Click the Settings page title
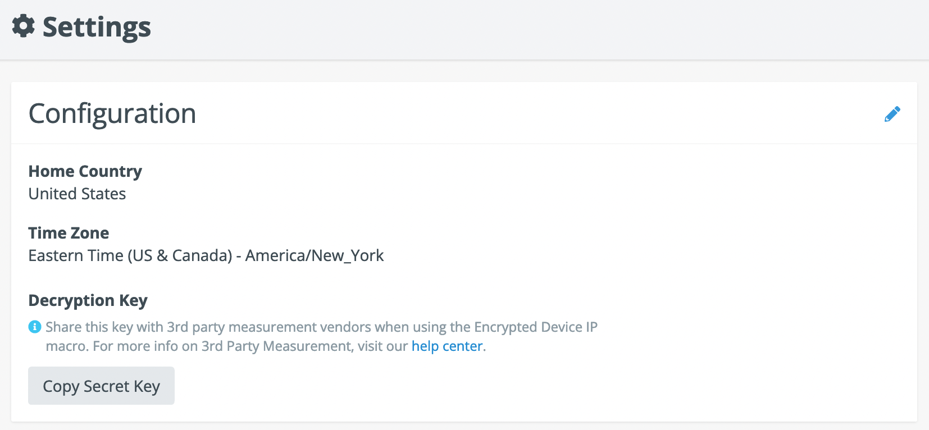929x430 pixels. pyautogui.click(x=97, y=27)
